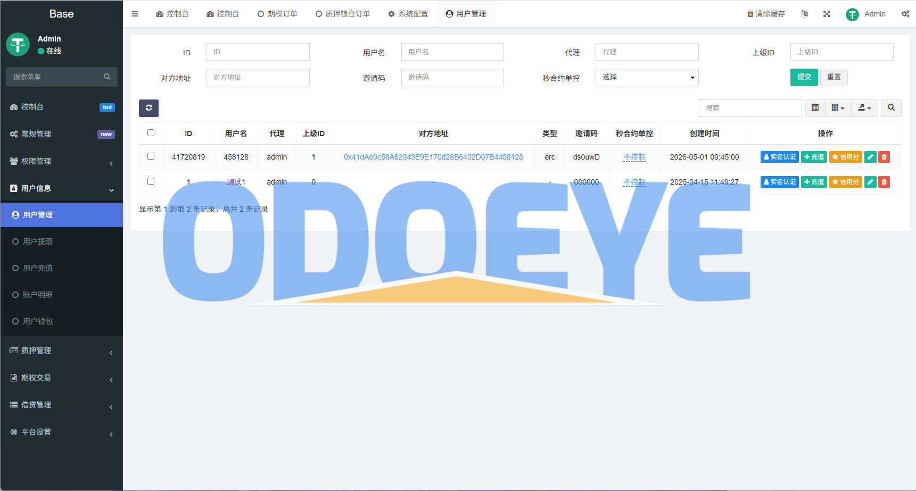Switch to 质押锁仓订单 tab

(x=343, y=14)
